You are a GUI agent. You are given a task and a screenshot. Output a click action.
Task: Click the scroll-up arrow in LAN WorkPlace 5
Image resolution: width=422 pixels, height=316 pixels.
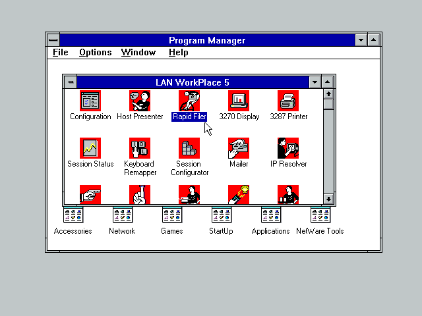(328, 94)
